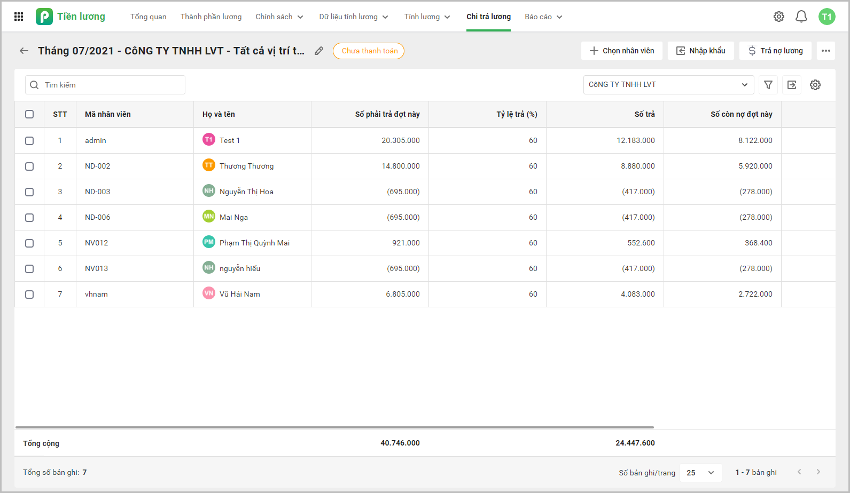The height and width of the screenshot is (493, 850).
Task: Open the notifications bell
Action: pyautogui.click(x=801, y=17)
